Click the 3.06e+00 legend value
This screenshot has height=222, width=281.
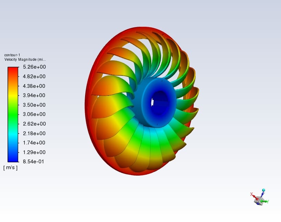click(x=34, y=114)
